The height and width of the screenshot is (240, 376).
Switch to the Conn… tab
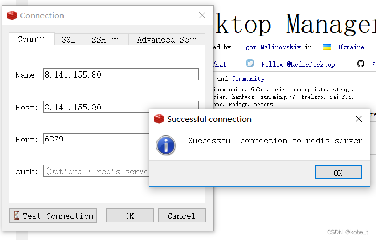pos(32,39)
